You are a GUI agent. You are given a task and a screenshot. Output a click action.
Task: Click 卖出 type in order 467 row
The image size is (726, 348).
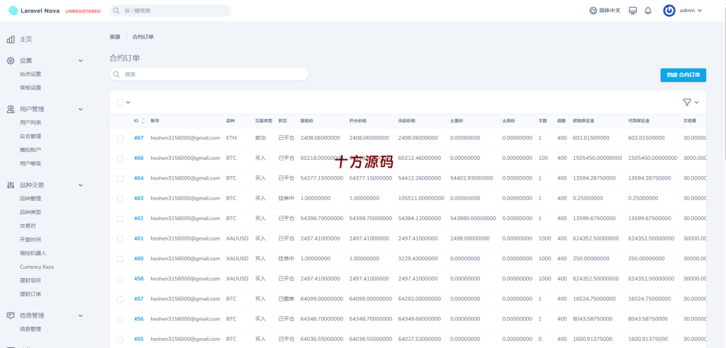tap(261, 138)
